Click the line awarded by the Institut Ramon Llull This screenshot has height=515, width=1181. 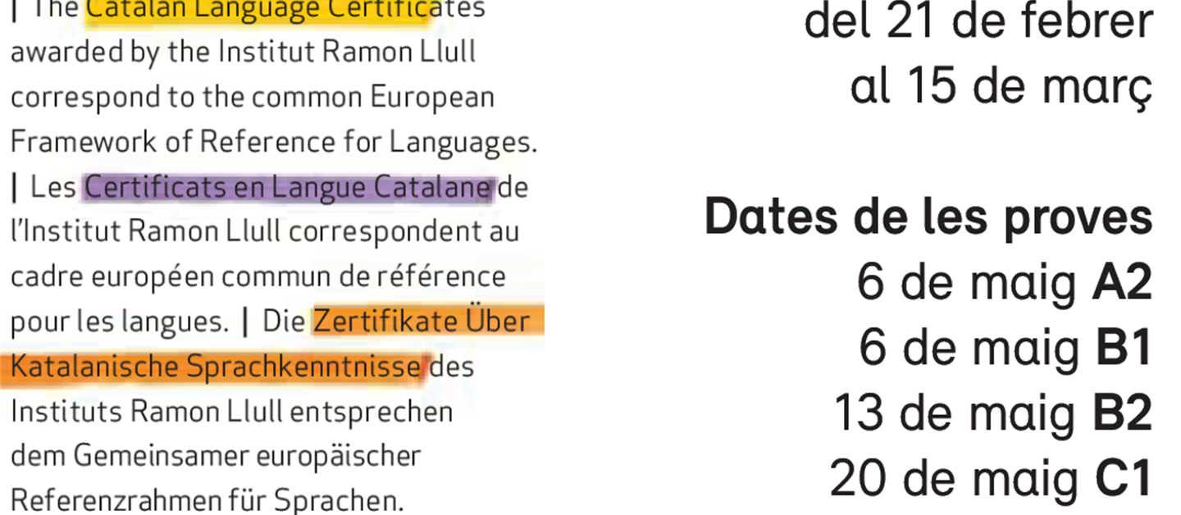point(243,53)
